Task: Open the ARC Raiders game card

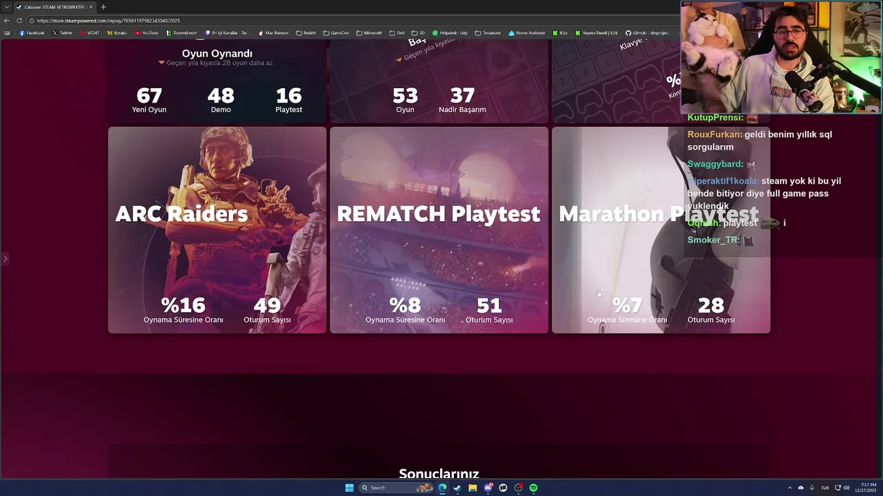Action: pos(217,230)
